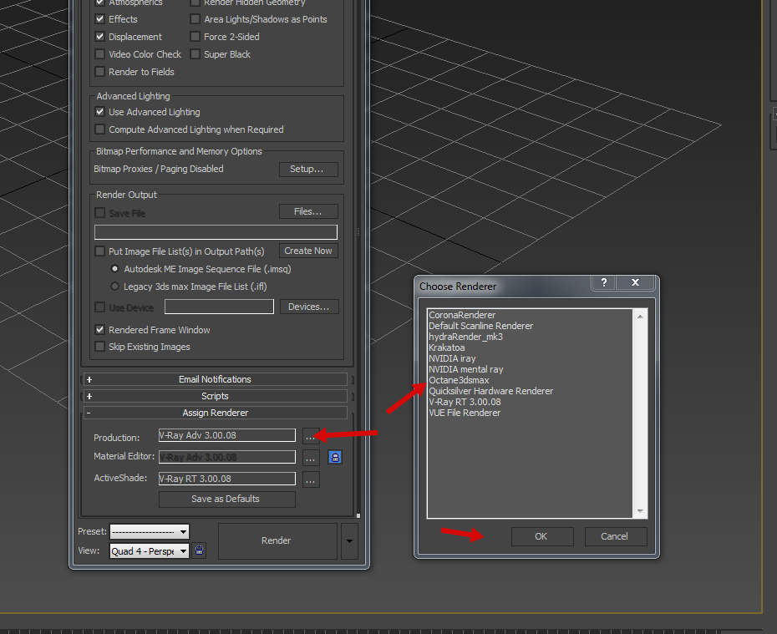Select Legacy 3ds max Image File List radio
The image size is (777, 634).
[x=115, y=286]
